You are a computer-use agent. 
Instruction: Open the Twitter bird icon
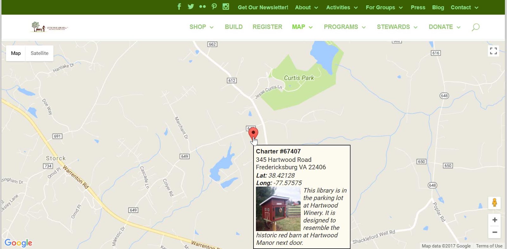(191, 7)
